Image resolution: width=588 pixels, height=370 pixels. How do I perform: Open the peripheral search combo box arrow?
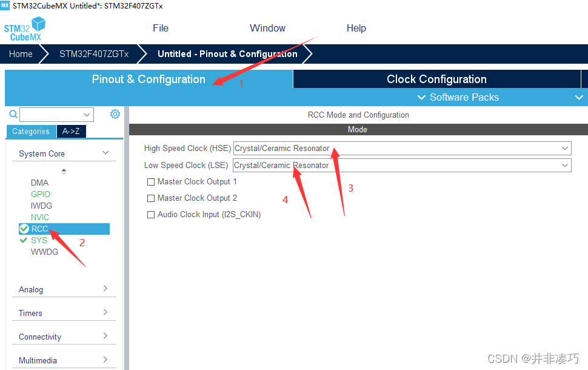[x=87, y=115]
